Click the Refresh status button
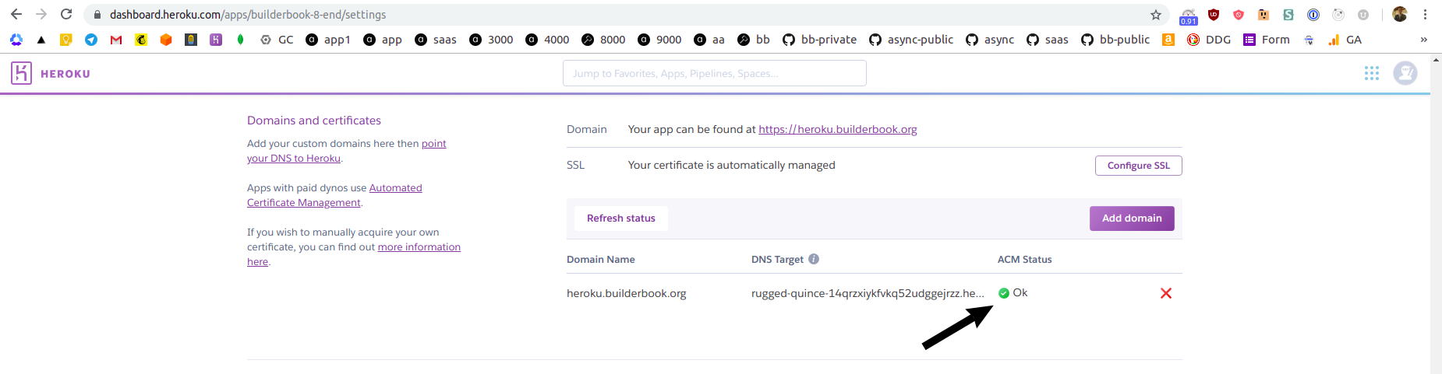This screenshot has width=1442, height=374. point(621,218)
